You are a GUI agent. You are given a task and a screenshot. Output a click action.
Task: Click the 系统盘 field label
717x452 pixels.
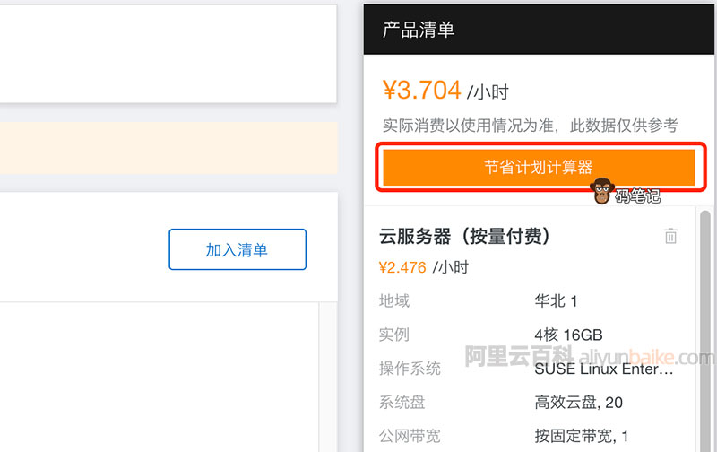coord(402,403)
